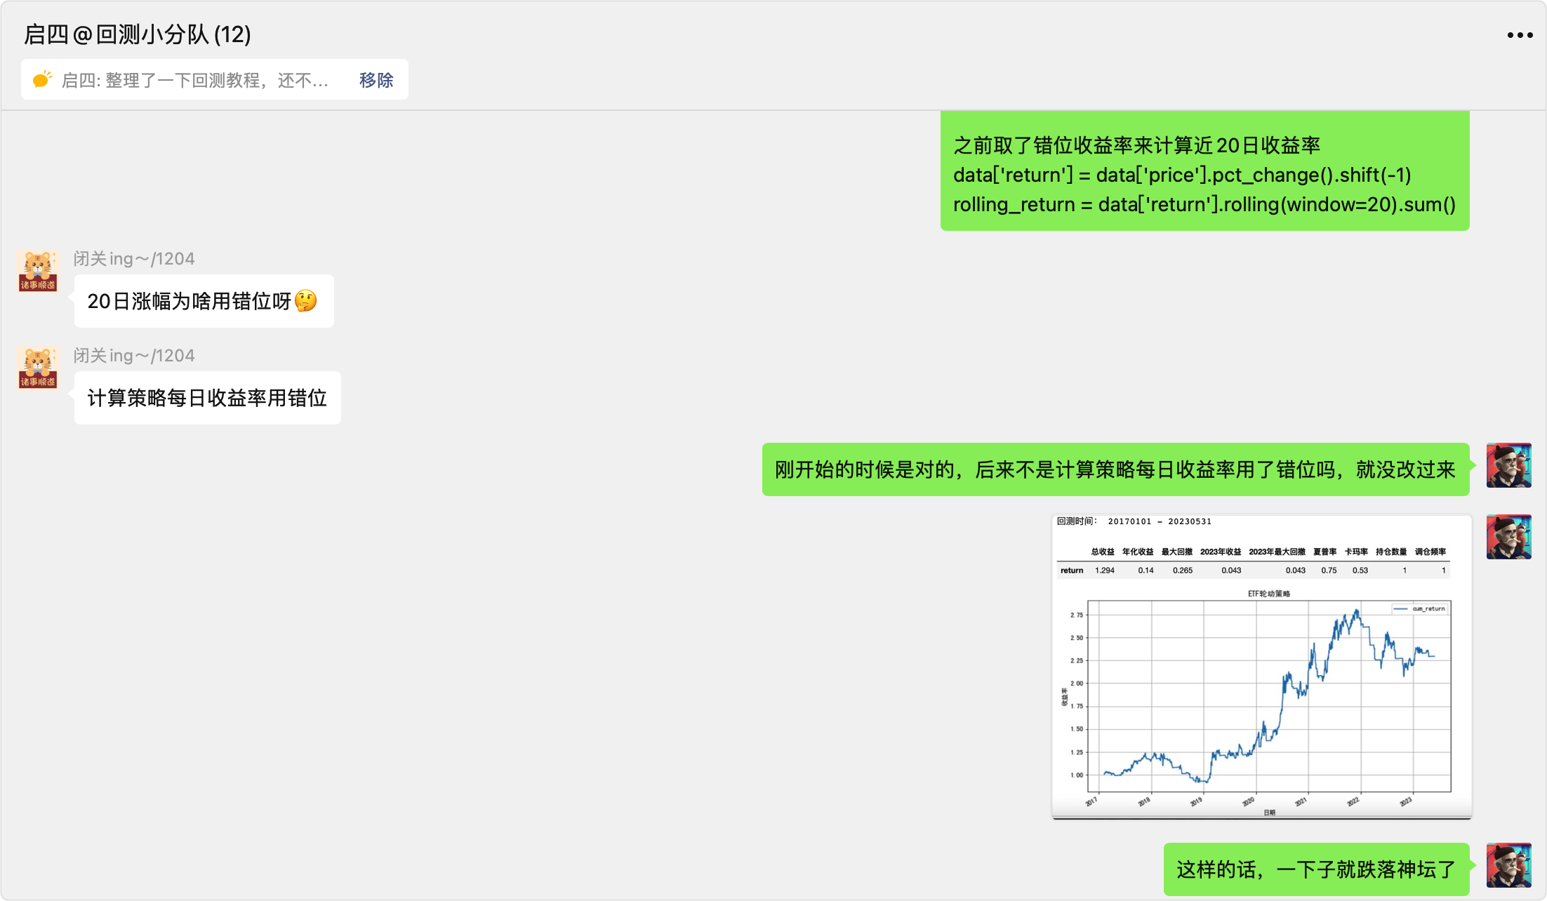The image size is (1547, 901).
Task: Click green bubble '这样的话,一下子就跌落神坛了'
Action: click(x=1315, y=869)
